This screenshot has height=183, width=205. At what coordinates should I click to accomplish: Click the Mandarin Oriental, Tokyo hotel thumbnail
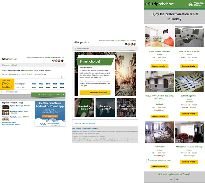pos(6,113)
